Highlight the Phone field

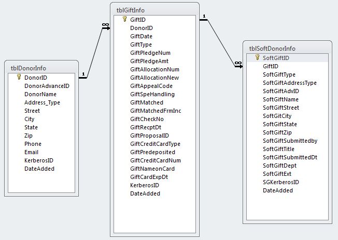click(41, 144)
